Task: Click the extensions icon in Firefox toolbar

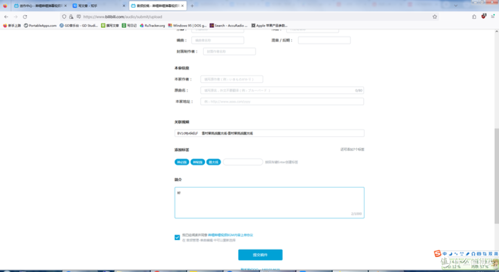Action: pyautogui.click(x=474, y=17)
